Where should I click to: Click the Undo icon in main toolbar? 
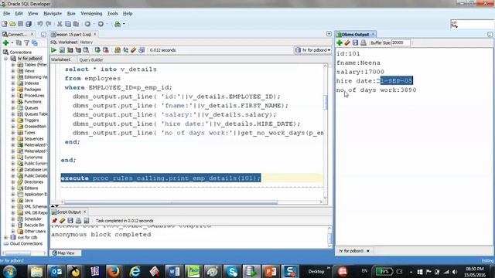(40, 24)
